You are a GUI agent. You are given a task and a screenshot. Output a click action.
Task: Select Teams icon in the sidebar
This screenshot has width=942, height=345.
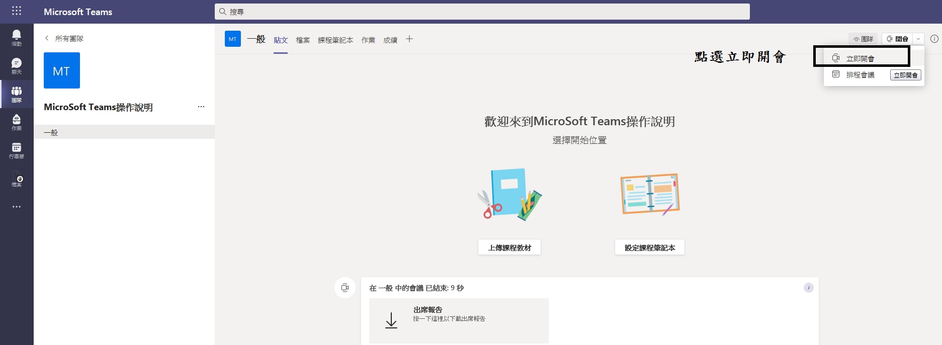[17, 94]
